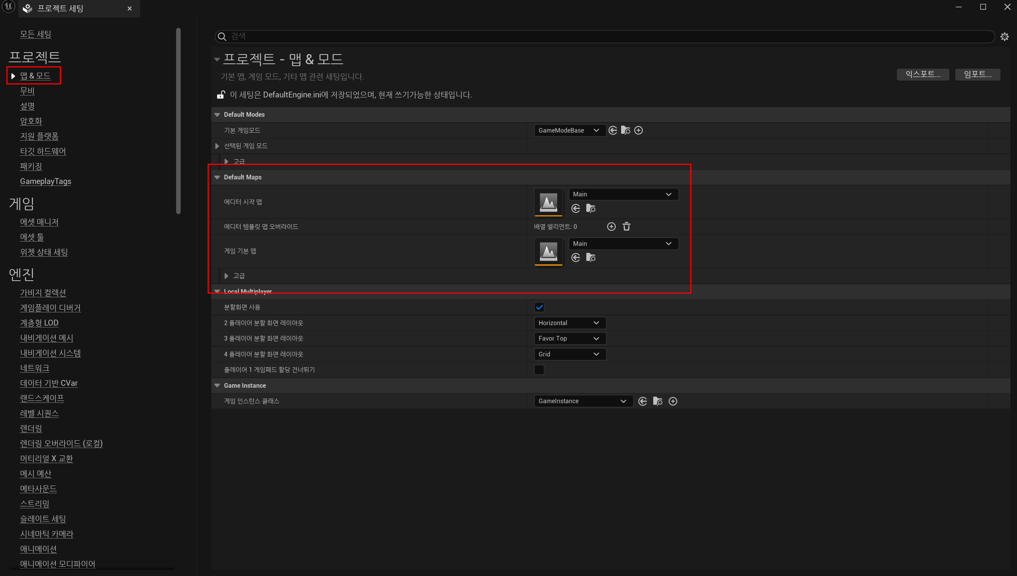
Task: Click the plus icon next to GameInstance class
Action: click(673, 401)
